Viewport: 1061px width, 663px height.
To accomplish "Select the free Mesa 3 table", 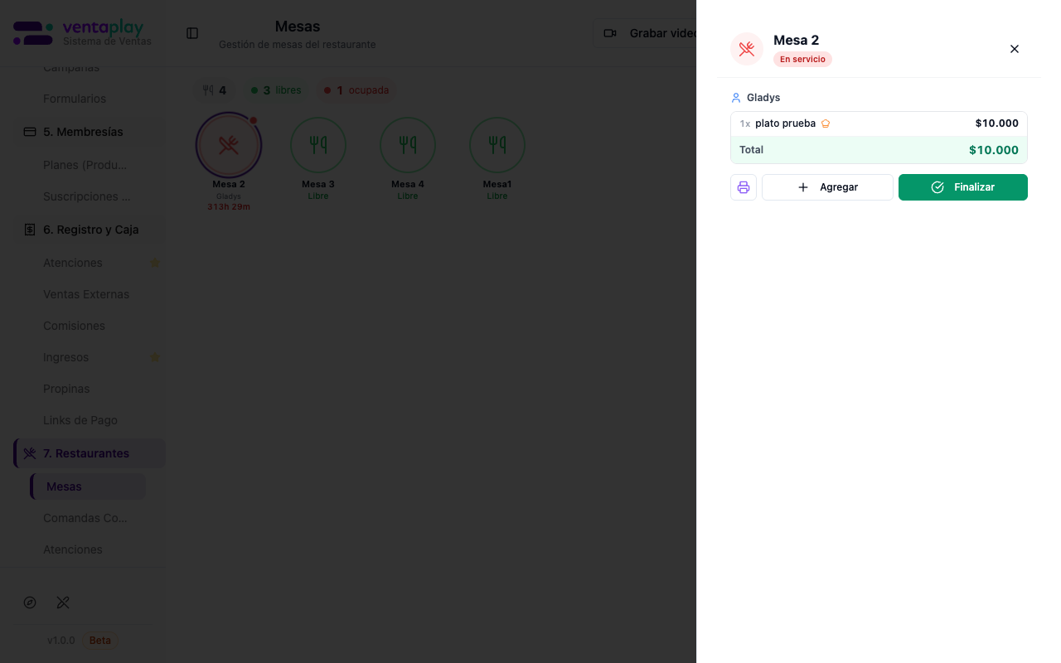I will [x=318, y=145].
